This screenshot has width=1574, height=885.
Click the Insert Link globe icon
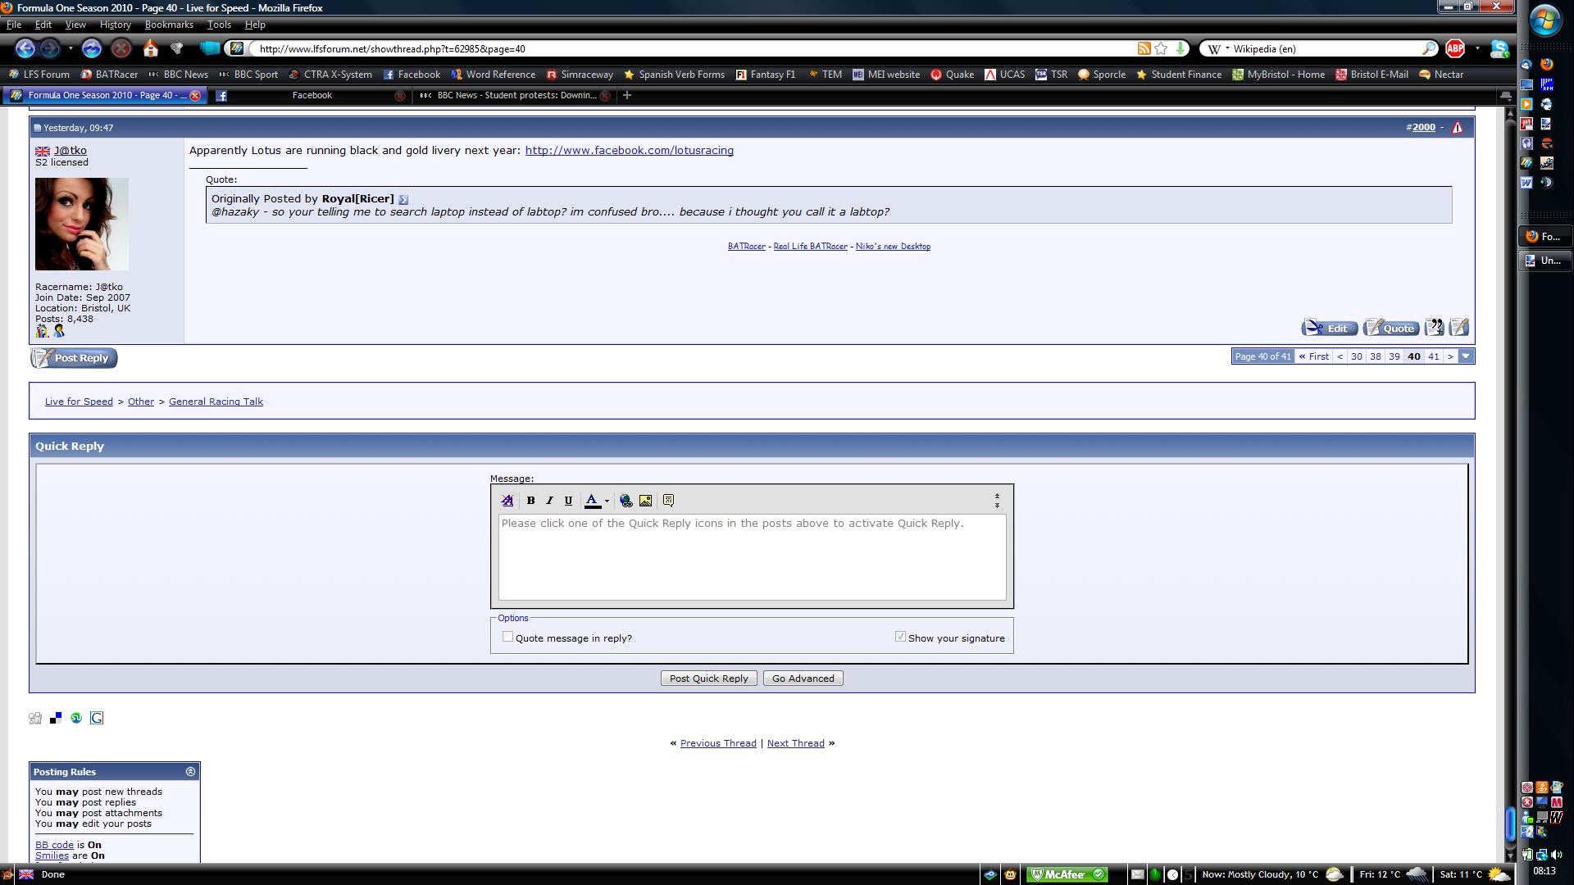626,501
